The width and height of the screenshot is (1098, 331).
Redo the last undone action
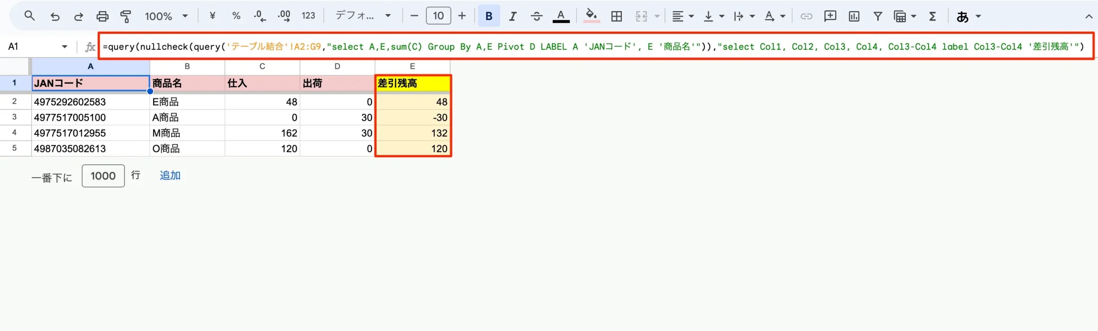78,16
